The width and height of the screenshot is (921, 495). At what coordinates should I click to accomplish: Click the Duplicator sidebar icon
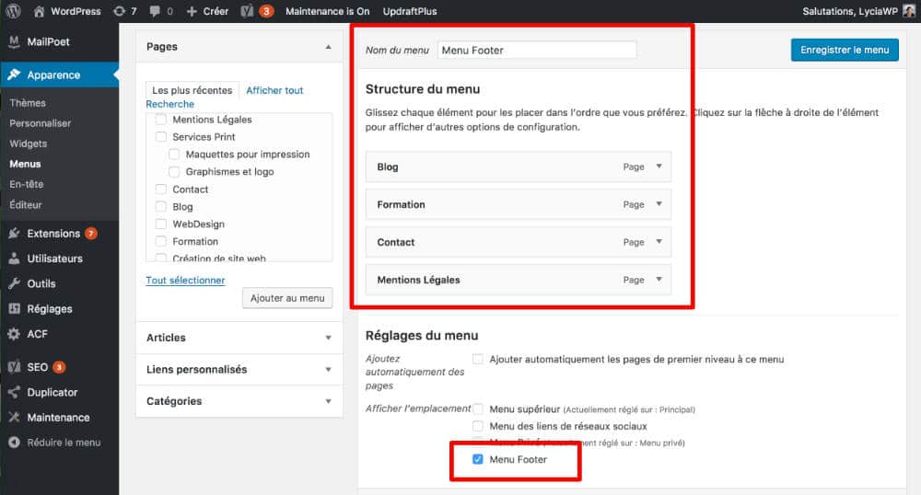(14, 392)
